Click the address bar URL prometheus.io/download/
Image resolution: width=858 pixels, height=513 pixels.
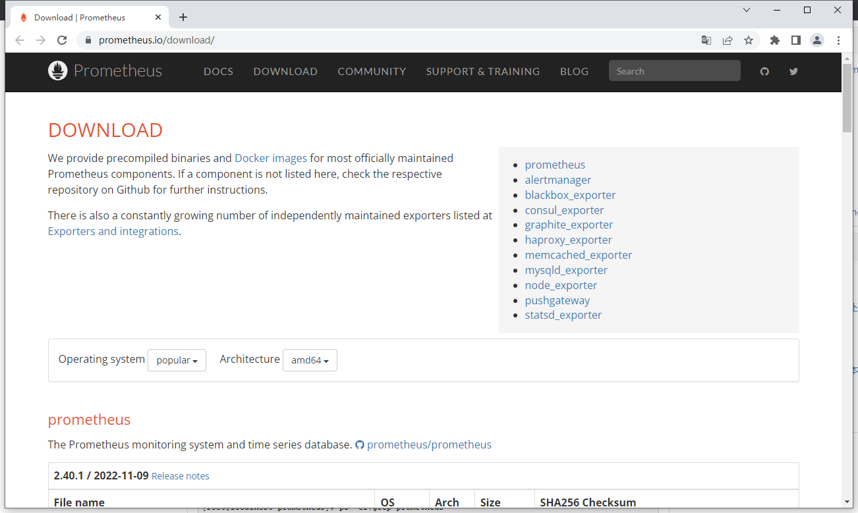coord(157,40)
